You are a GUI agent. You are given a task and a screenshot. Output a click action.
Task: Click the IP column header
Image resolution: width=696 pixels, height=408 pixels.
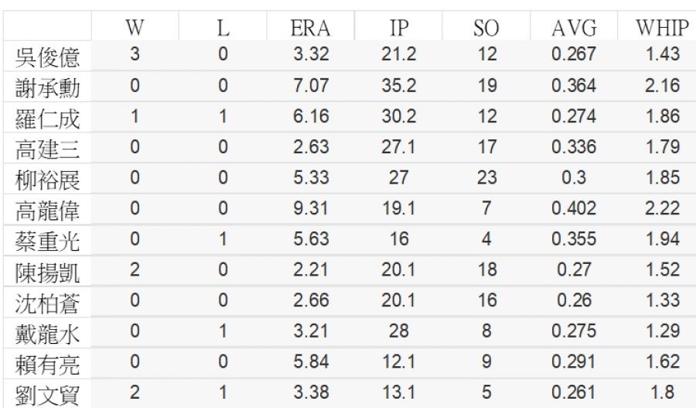399,29
